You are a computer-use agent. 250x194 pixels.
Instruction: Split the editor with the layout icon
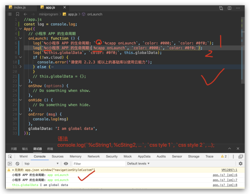229,8
